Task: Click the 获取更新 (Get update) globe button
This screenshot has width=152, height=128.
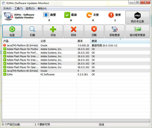Action: [115, 31]
